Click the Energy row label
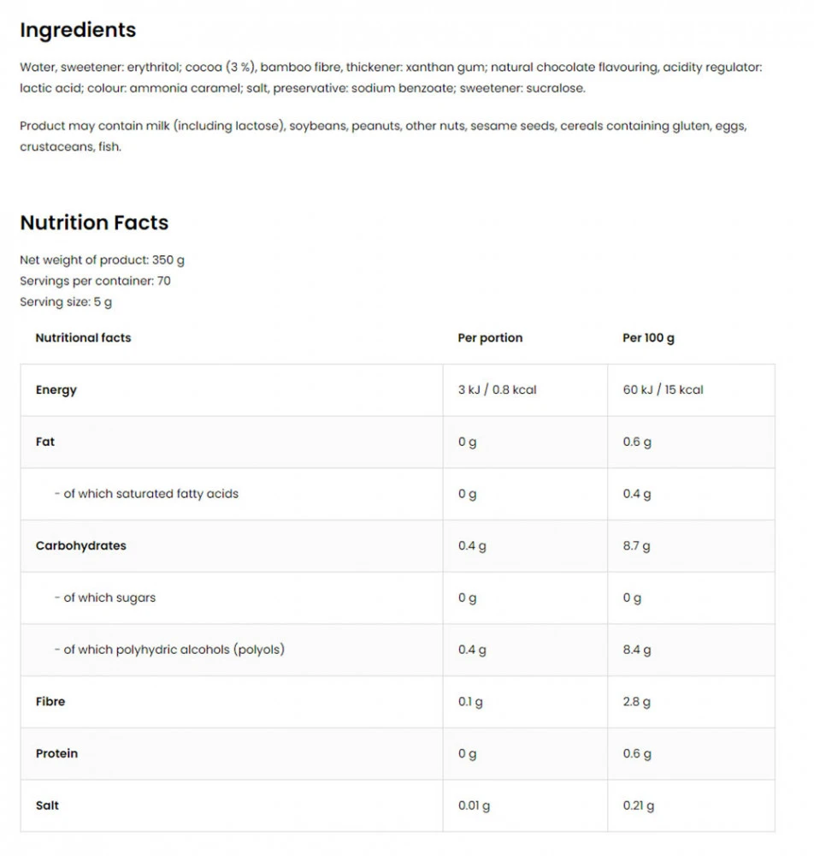The width and height of the screenshot is (814, 856). pyautogui.click(x=56, y=390)
